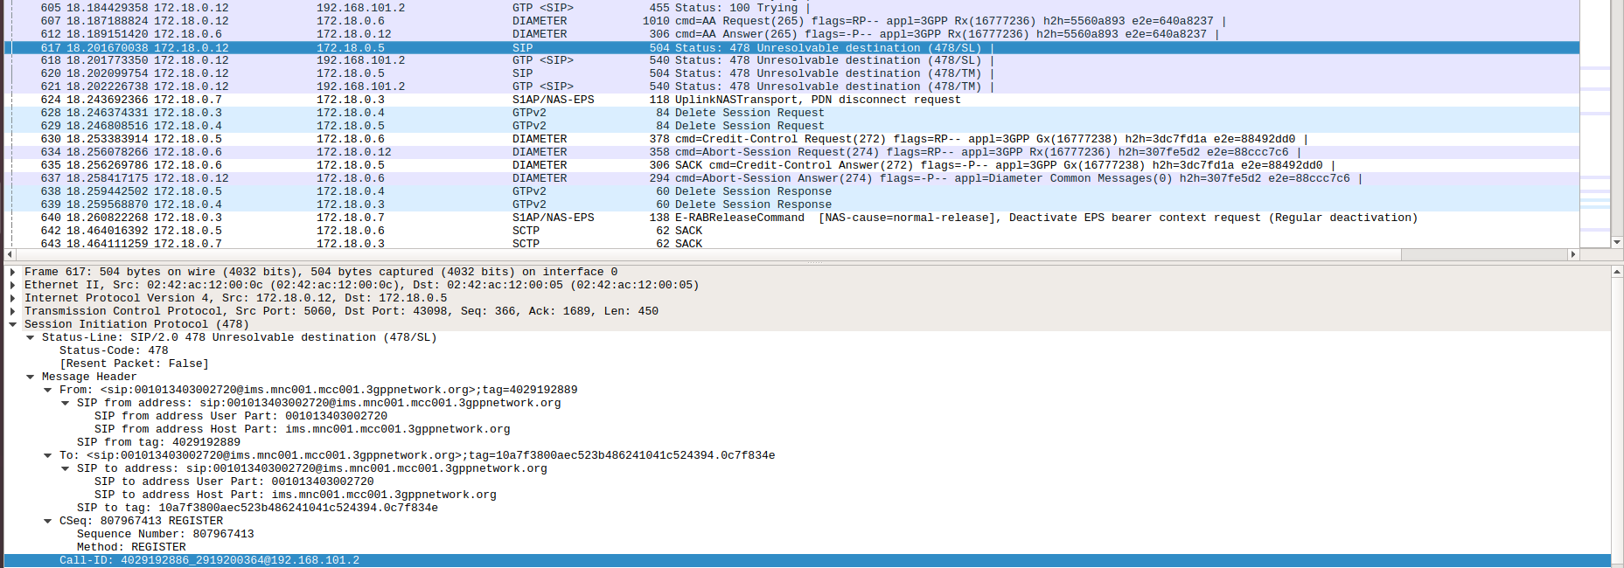Screen dimensions: 1624x568
Task: Collapse the Session Initiation Protocol (478) node
Action: pos(12,324)
